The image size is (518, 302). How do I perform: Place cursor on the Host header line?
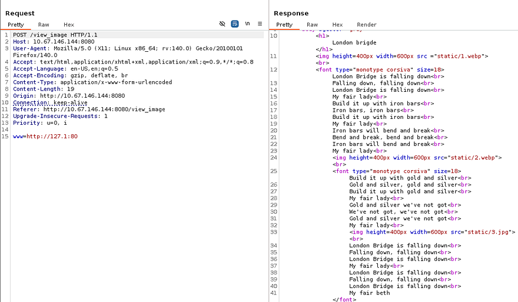coord(54,42)
